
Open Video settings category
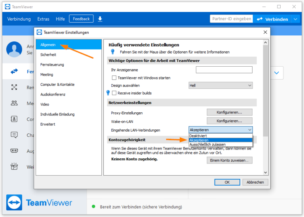(x=68, y=104)
